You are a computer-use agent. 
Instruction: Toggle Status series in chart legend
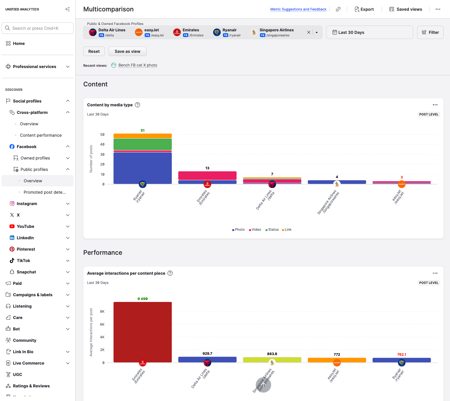pos(272,230)
